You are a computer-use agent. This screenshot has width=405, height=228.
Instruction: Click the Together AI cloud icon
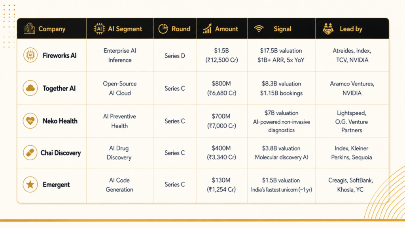pos(30,88)
